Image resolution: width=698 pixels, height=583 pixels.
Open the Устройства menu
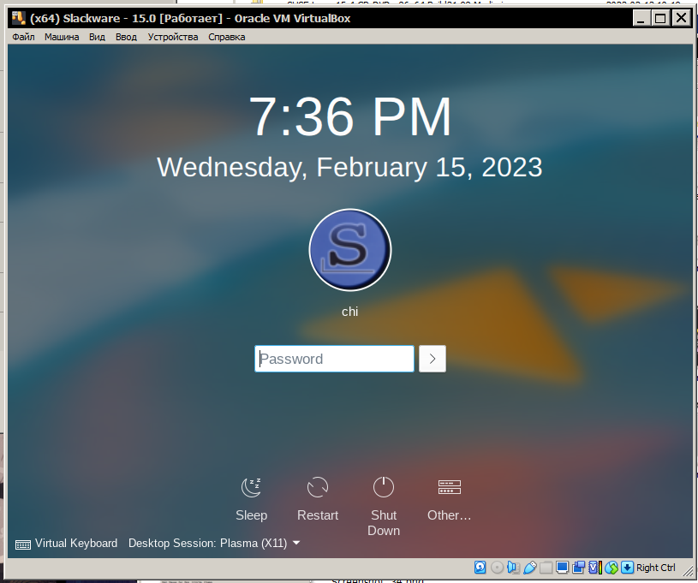173,37
